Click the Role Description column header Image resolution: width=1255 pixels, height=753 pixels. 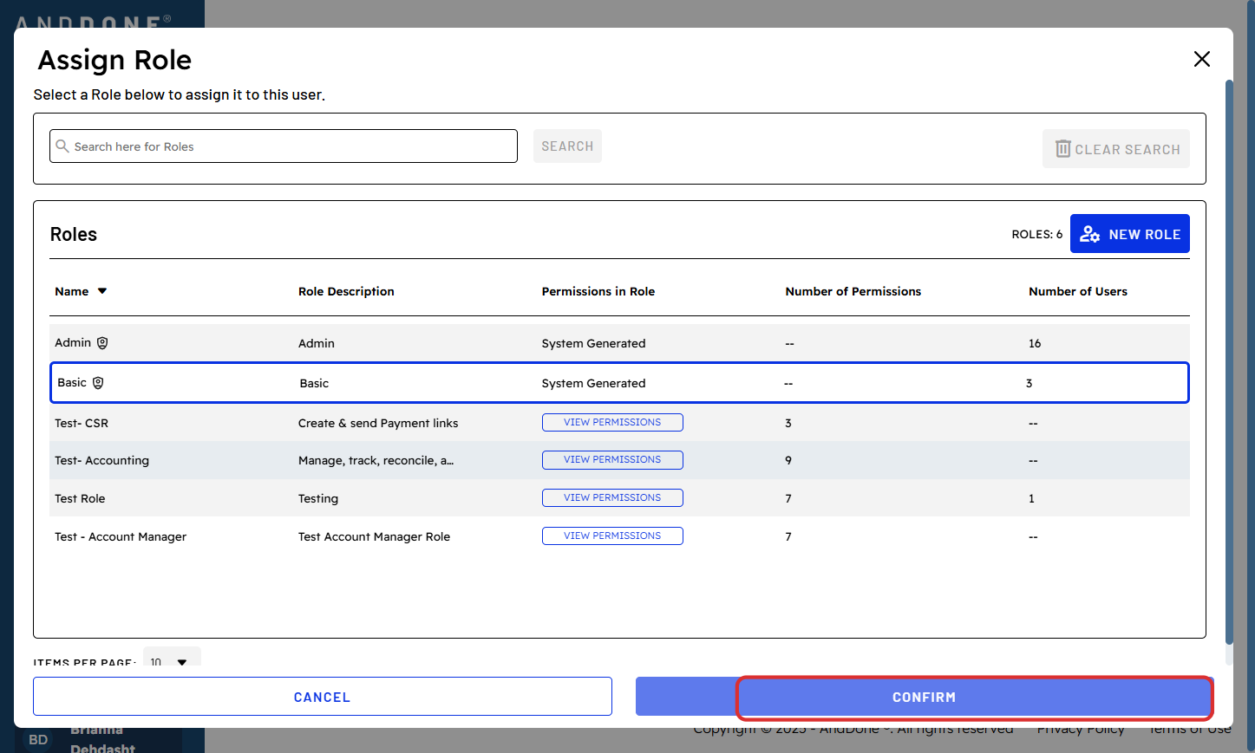point(346,291)
